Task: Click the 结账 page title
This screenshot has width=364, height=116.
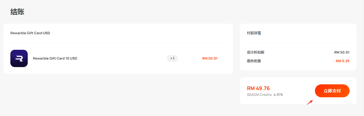Action: (17, 12)
